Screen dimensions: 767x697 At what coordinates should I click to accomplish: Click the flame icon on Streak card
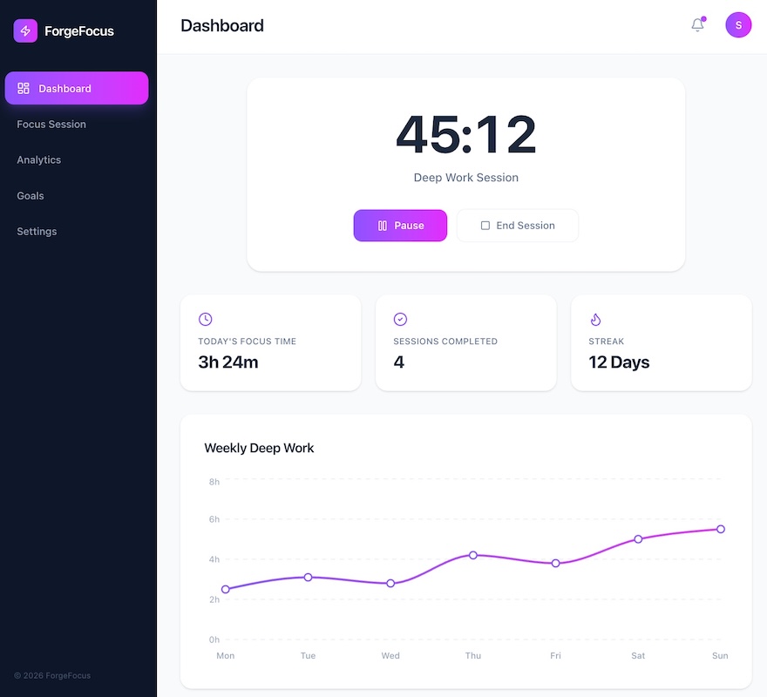coord(596,320)
